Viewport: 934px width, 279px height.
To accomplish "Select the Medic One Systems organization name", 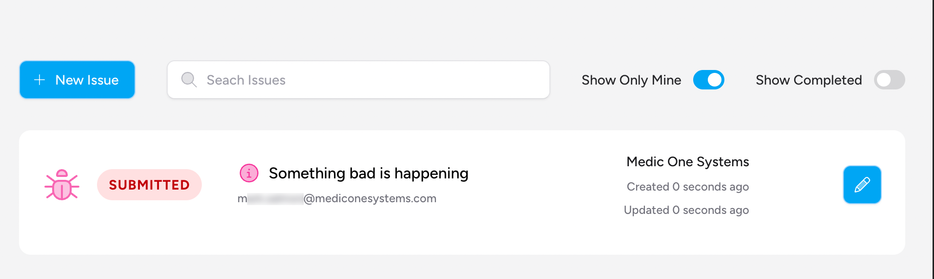I will pos(687,161).
